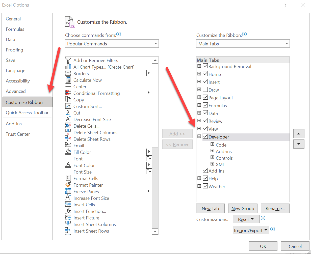The image size is (311, 254).
Task: Open the Trust Center section
Action: click(x=18, y=134)
